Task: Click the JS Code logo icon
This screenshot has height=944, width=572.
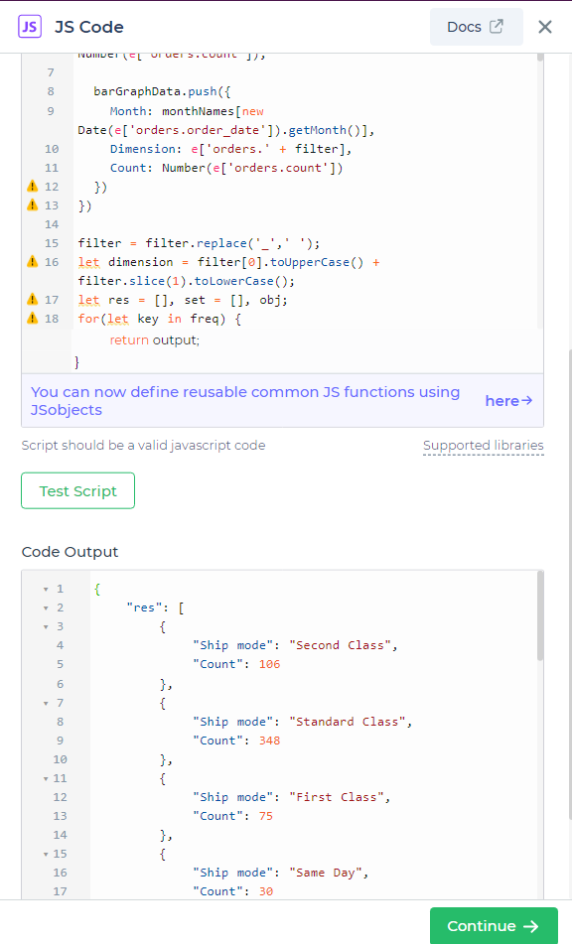Action: click(30, 27)
